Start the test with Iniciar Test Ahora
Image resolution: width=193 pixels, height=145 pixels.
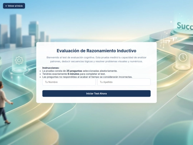click(96, 93)
